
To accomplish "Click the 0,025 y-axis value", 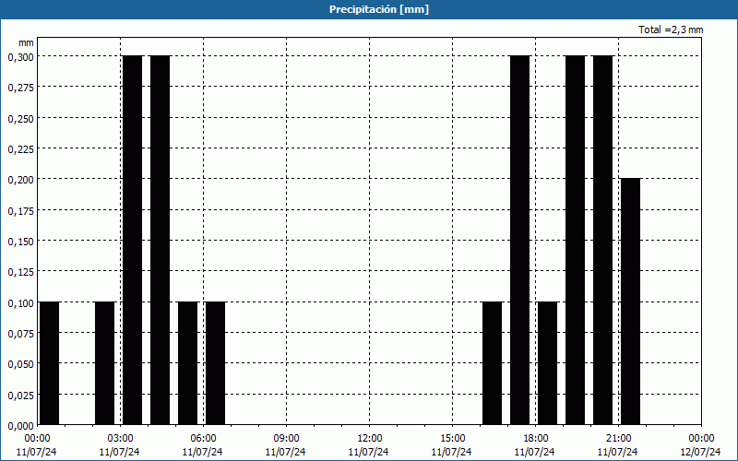I will (x=20, y=396).
